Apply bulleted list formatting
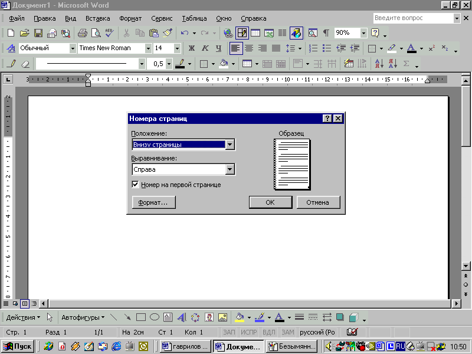The height and width of the screenshot is (354, 472). pos(327,48)
